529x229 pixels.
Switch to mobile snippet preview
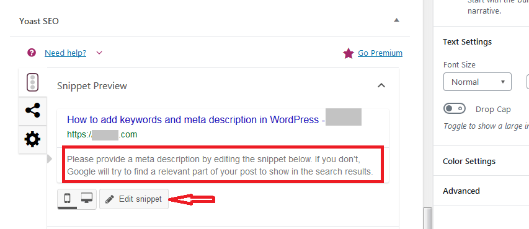coord(67,199)
